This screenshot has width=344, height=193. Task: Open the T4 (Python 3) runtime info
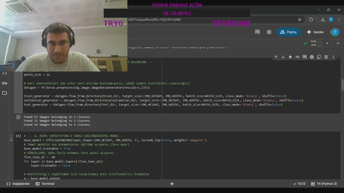(x=324, y=184)
